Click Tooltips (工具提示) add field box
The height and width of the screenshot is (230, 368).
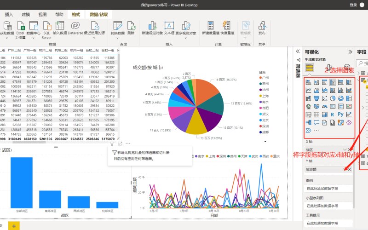pyautogui.click(x=328, y=223)
